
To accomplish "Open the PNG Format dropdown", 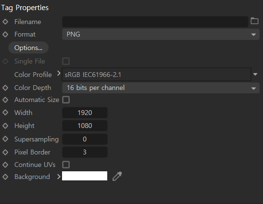I will [161, 34].
